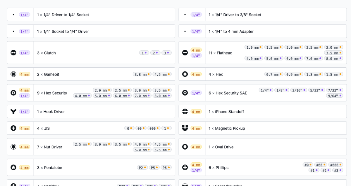Click the Hook Driver icon
The image size is (351, 186).
(13, 112)
